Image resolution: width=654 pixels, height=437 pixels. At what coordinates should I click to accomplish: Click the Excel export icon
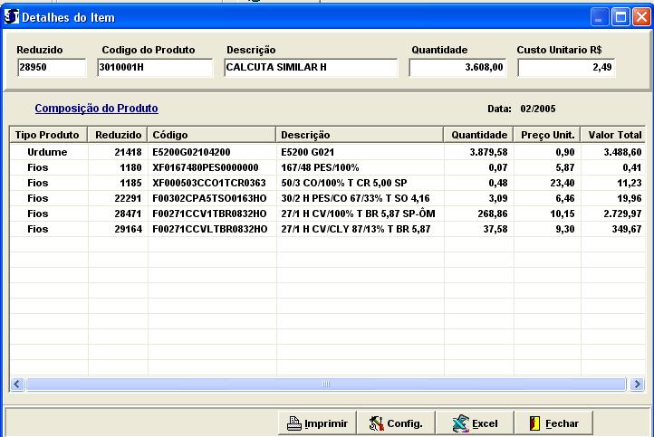[460, 423]
